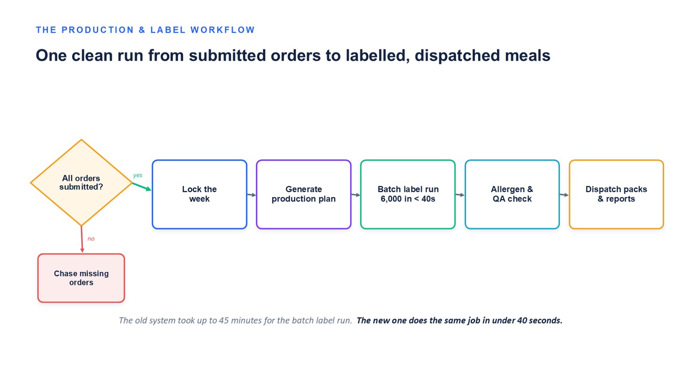Click the 'Lock the week' box
The height and width of the screenshot is (381, 678).
(x=200, y=194)
